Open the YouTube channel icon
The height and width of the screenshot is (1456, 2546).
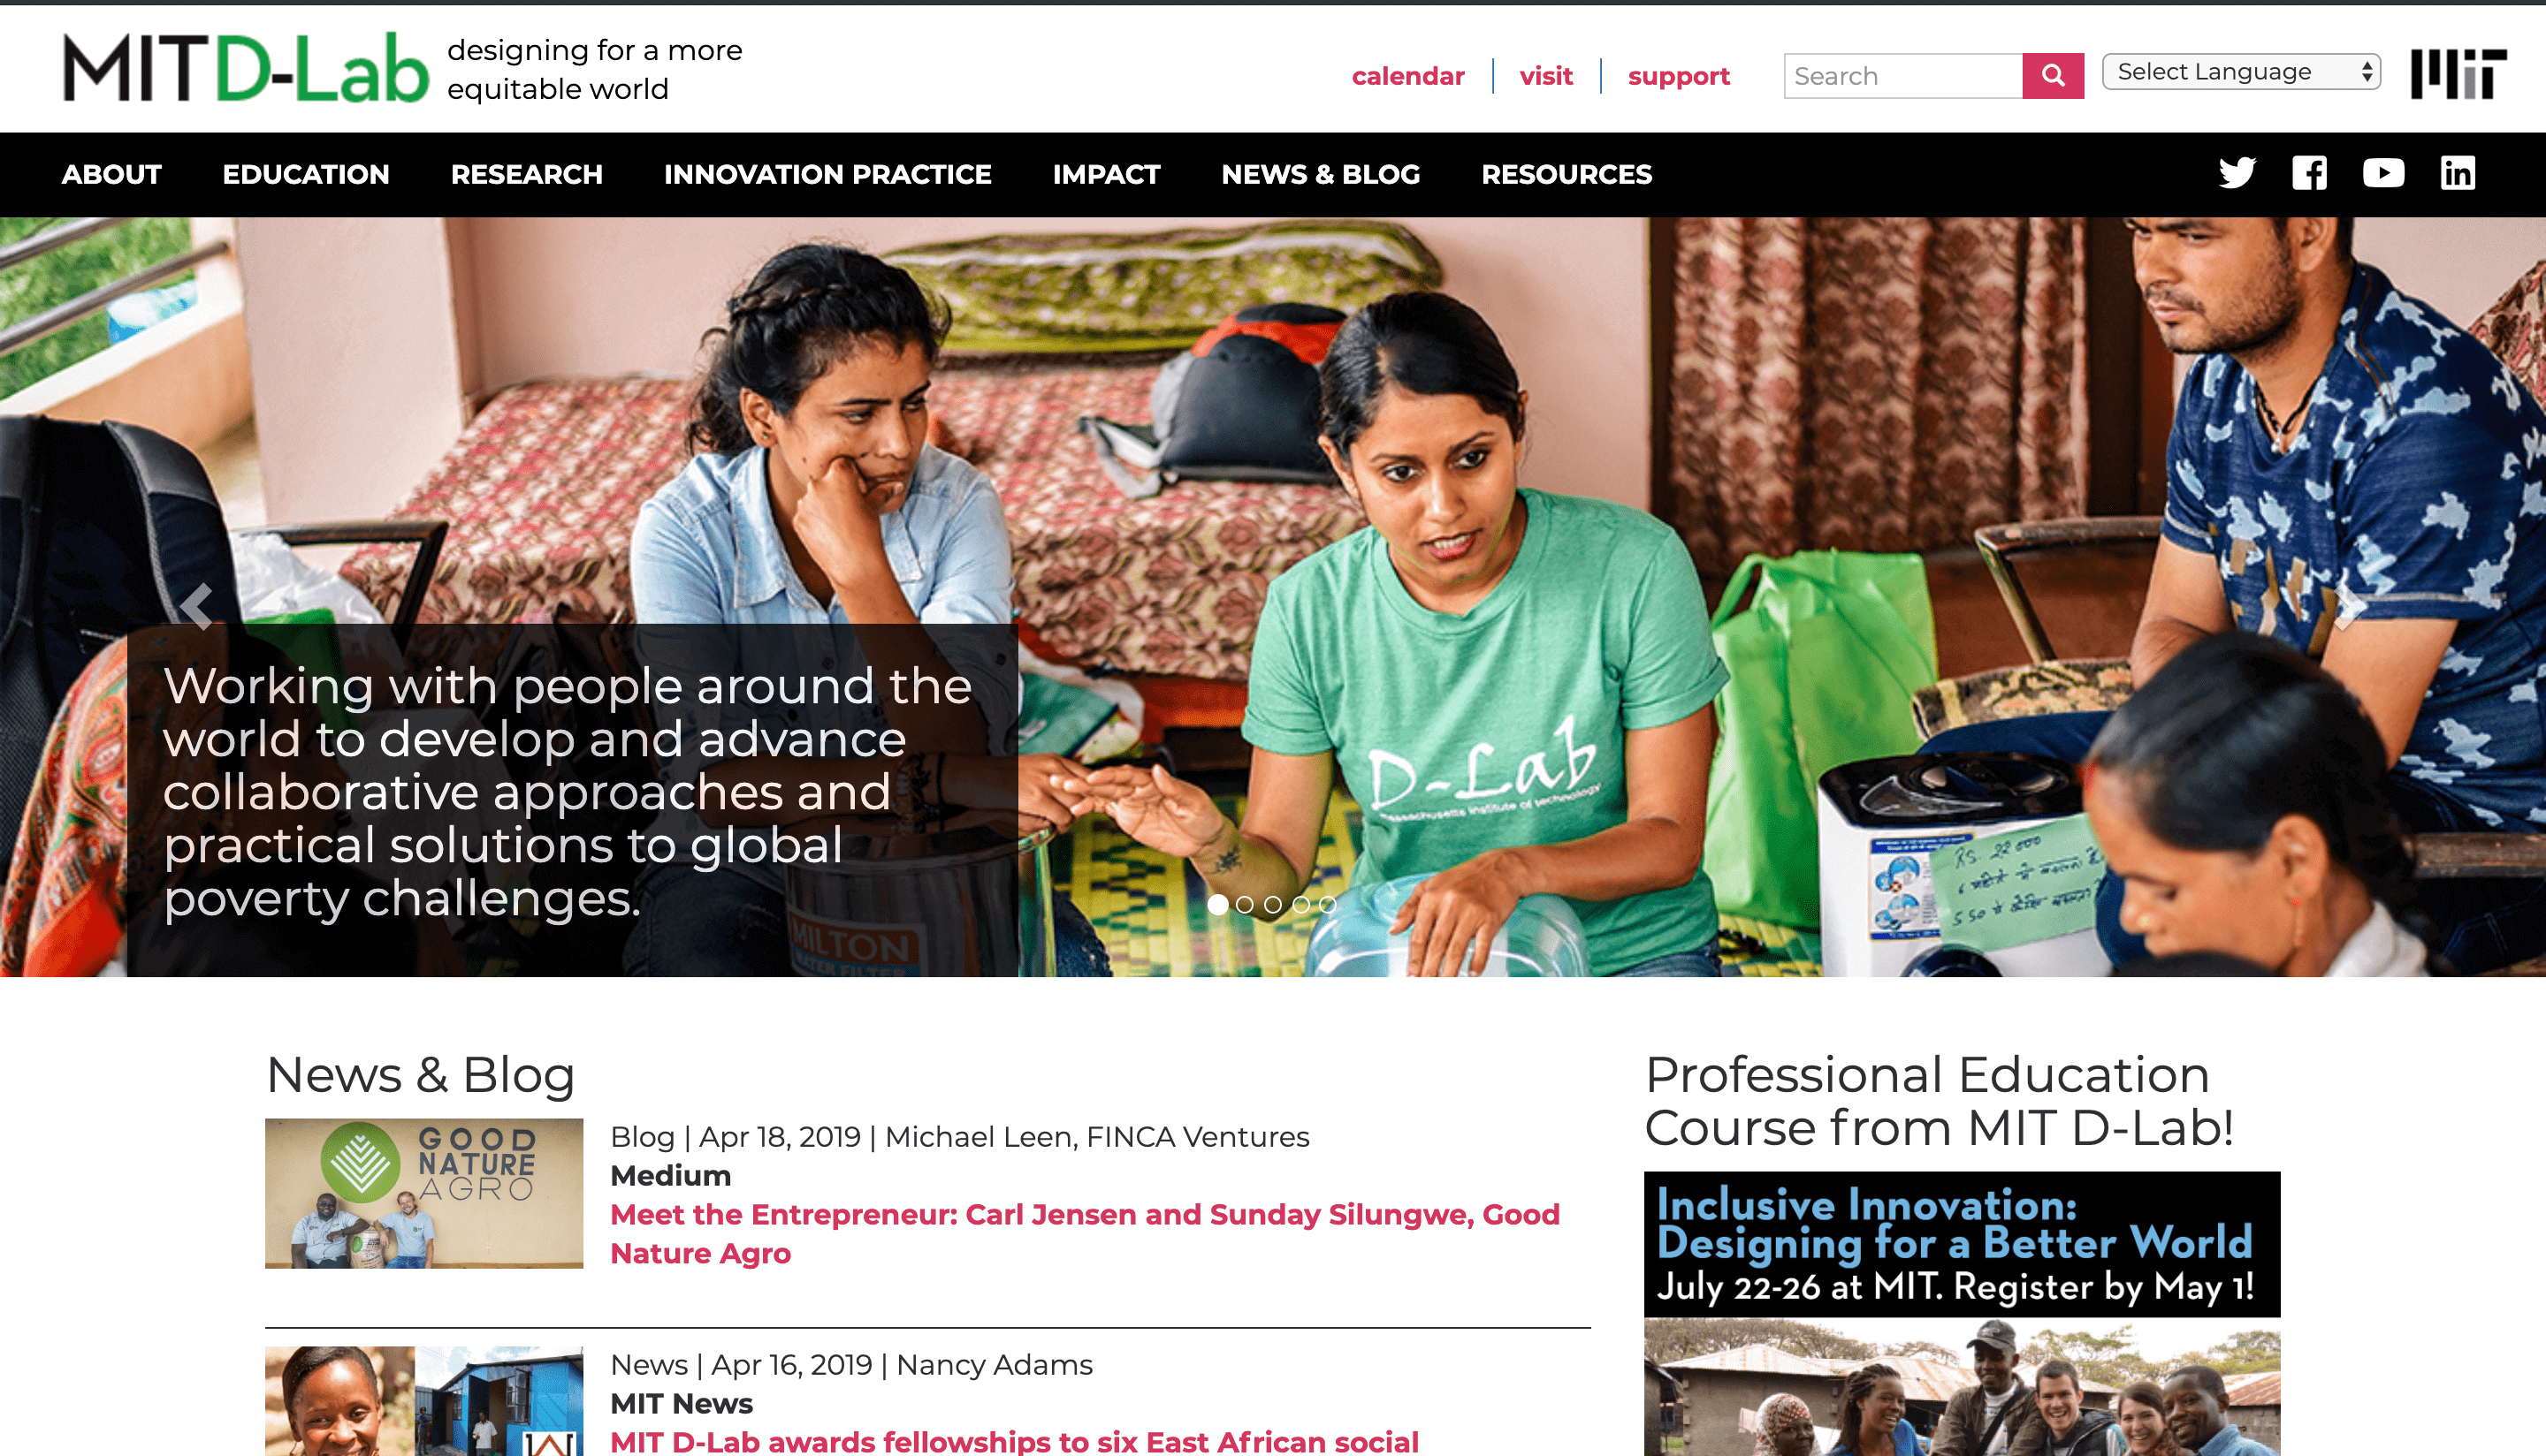(2383, 173)
